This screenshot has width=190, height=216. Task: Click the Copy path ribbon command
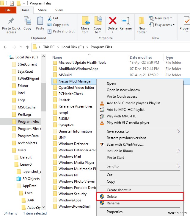coord(58,25)
